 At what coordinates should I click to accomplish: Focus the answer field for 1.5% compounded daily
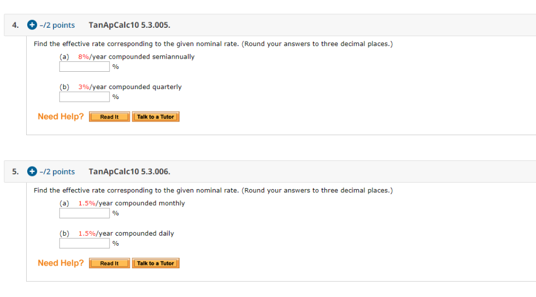(x=84, y=243)
